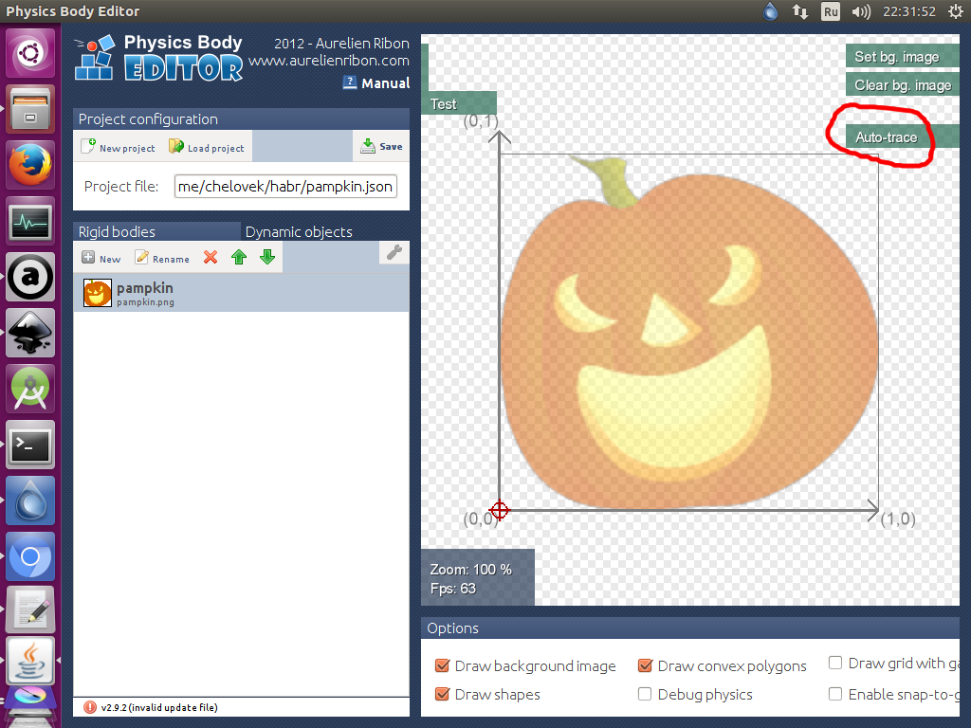The height and width of the screenshot is (728, 971).
Task: Open Android Studio from launcher
Action: pos(30,389)
